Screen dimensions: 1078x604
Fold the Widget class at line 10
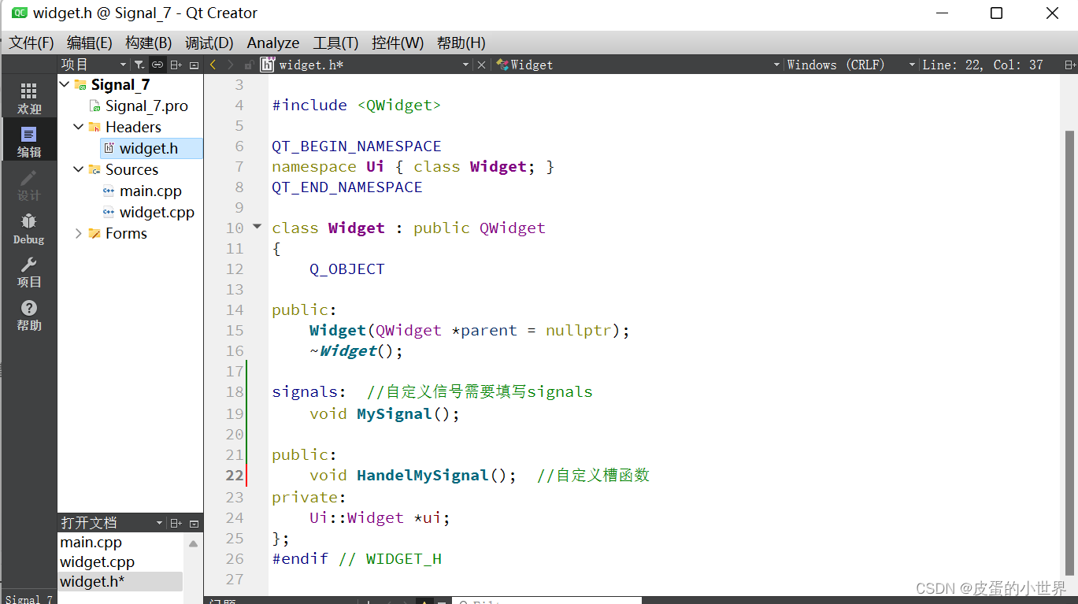pos(257,227)
